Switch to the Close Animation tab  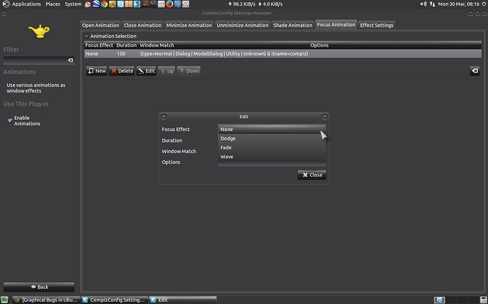point(143,25)
